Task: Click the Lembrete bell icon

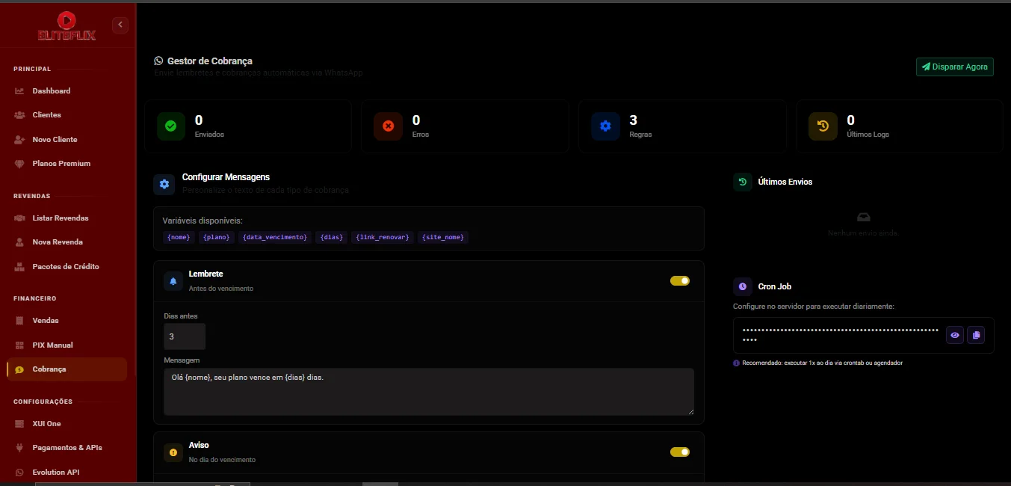Action: (173, 281)
